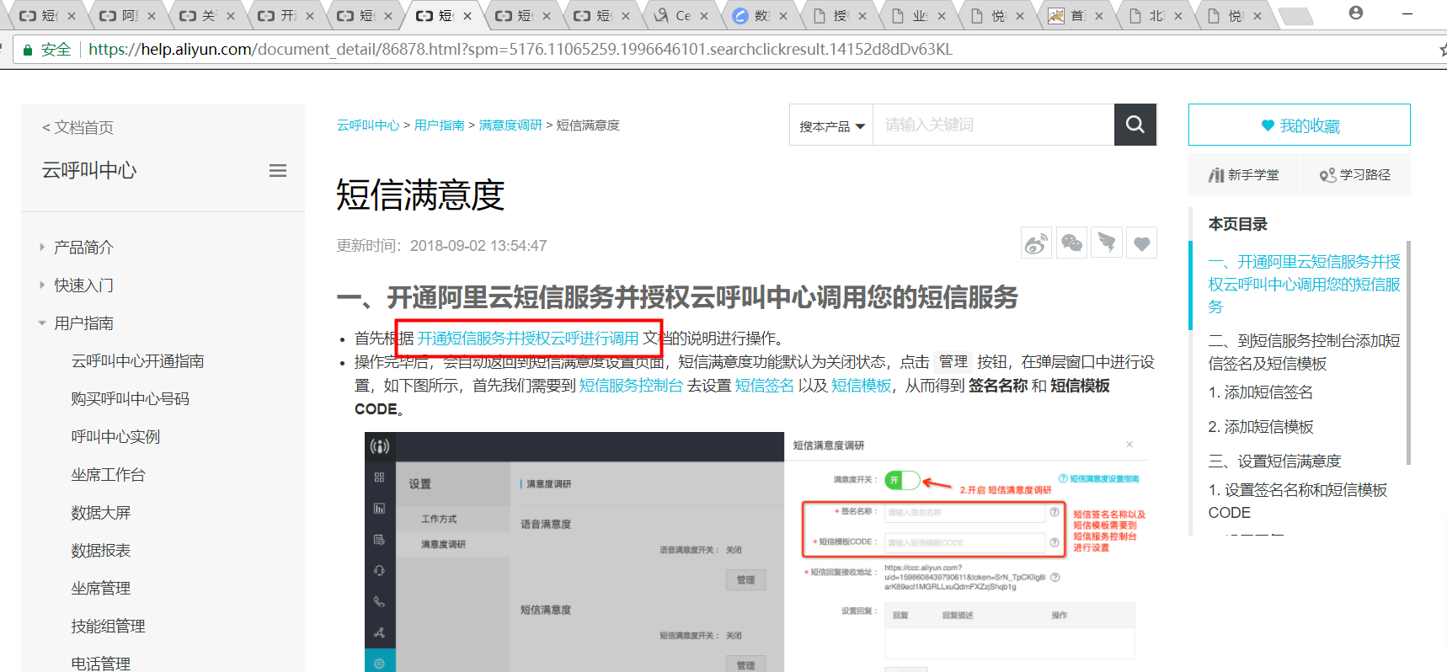The width and height of the screenshot is (1447, 672).
Task: Click the search magnifier button
Action: coord(1135,125)
